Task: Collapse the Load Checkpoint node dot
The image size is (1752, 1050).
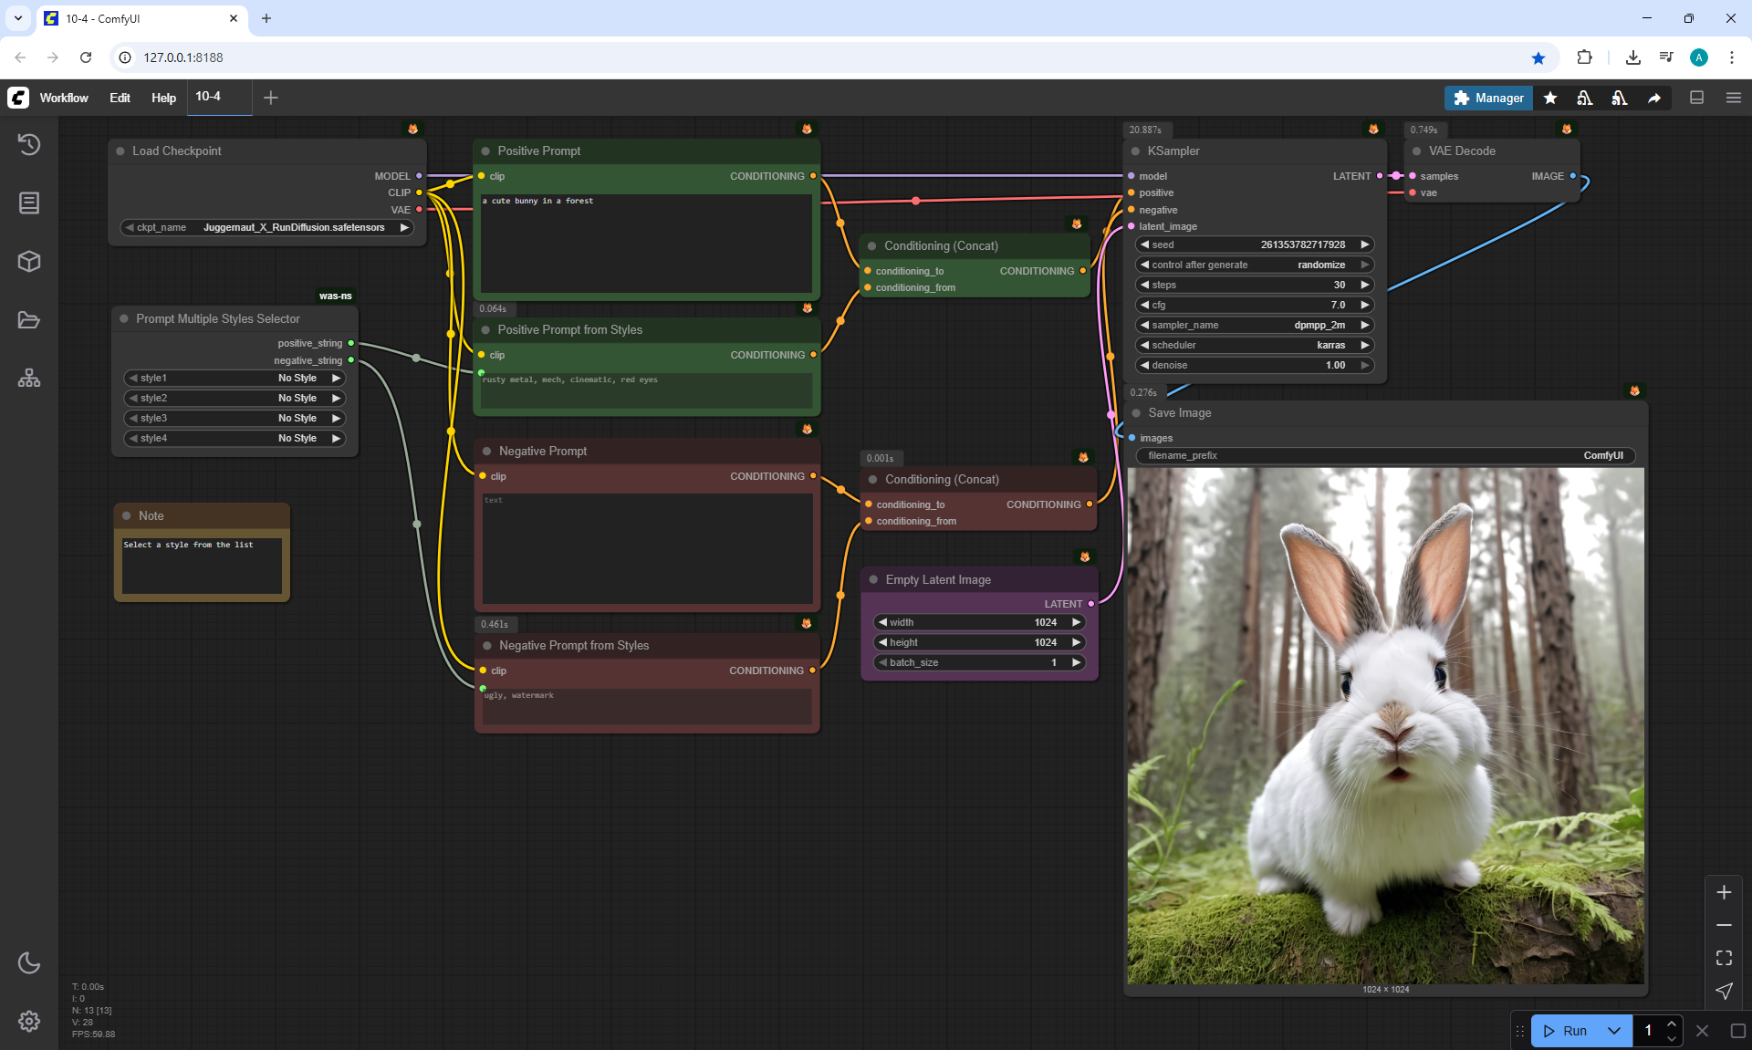Action: point(120,151)
